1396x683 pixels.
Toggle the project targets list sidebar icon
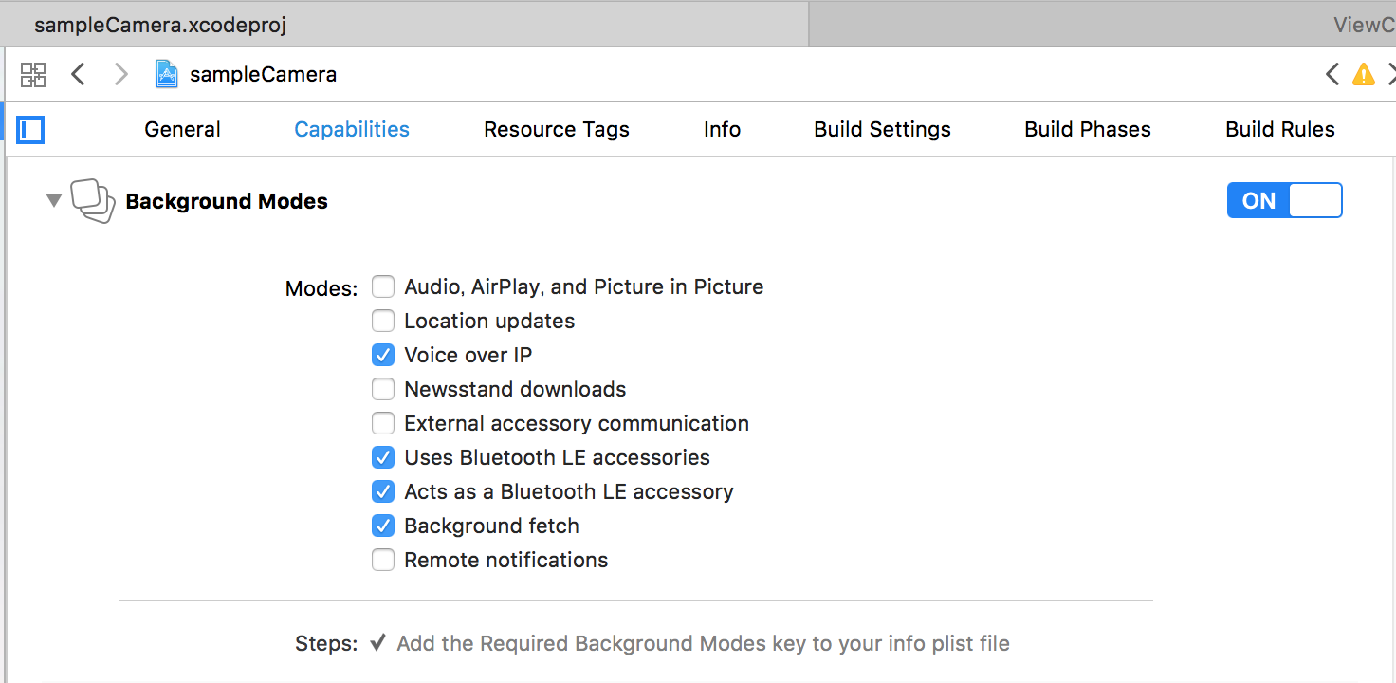pos(30,129)
